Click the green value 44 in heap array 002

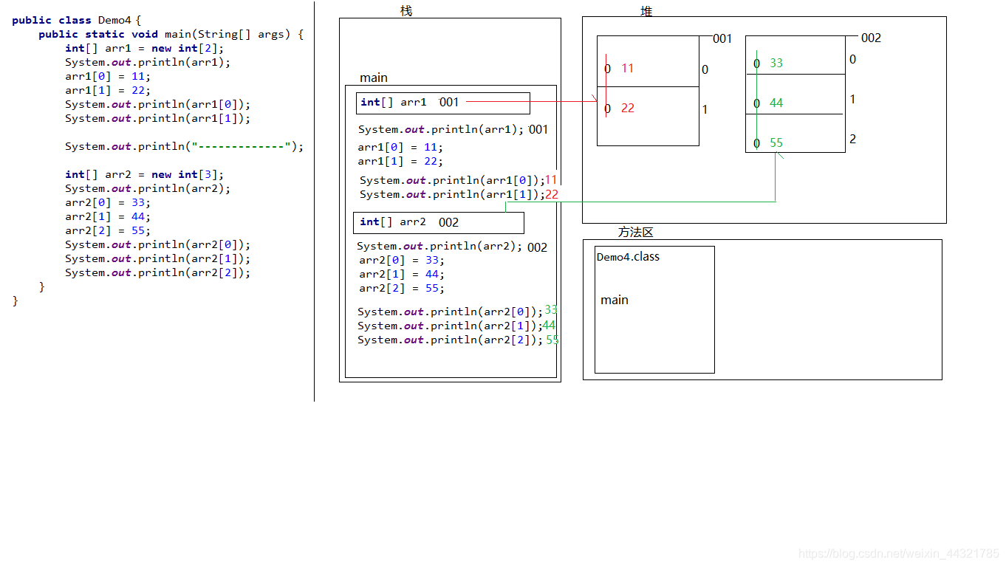tap(776, 103)
